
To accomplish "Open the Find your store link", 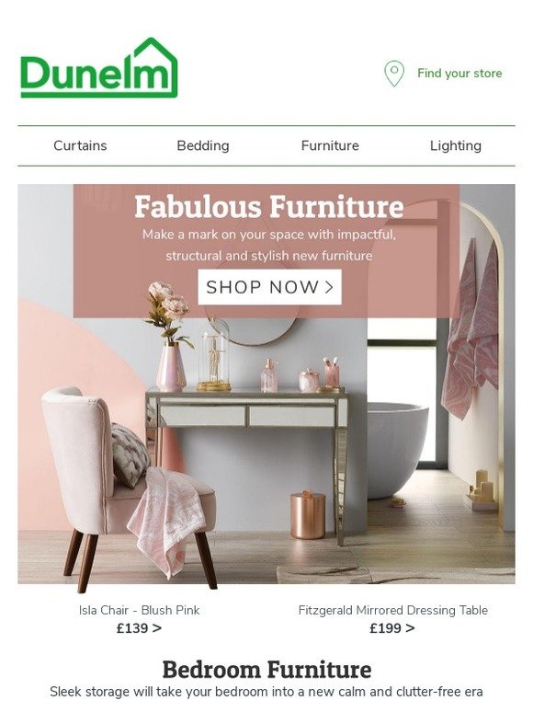I will point(459,73).
